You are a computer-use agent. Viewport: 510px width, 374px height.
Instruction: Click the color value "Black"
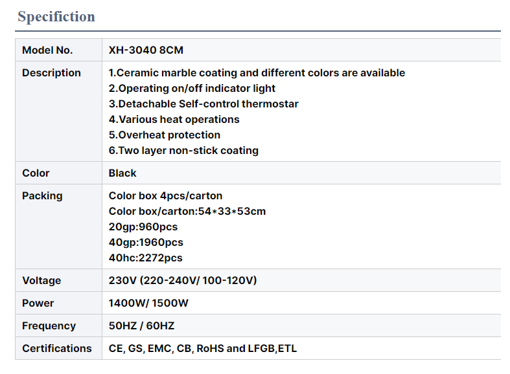click(x=122, y=173)
